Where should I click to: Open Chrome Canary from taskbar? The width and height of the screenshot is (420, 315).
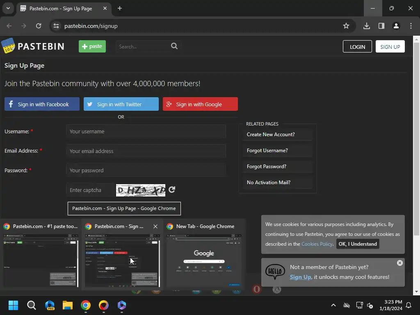[x=104, y=305]
